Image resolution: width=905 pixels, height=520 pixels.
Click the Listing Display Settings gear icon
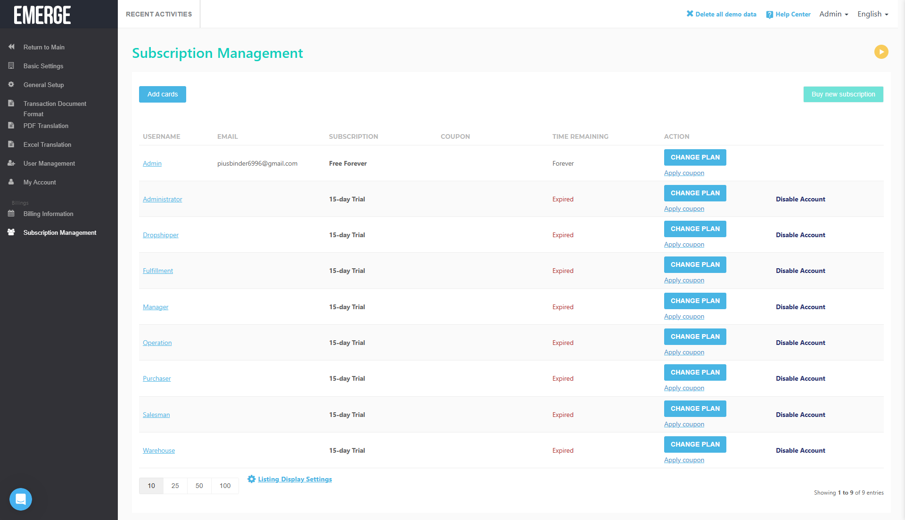pos(251,479)
